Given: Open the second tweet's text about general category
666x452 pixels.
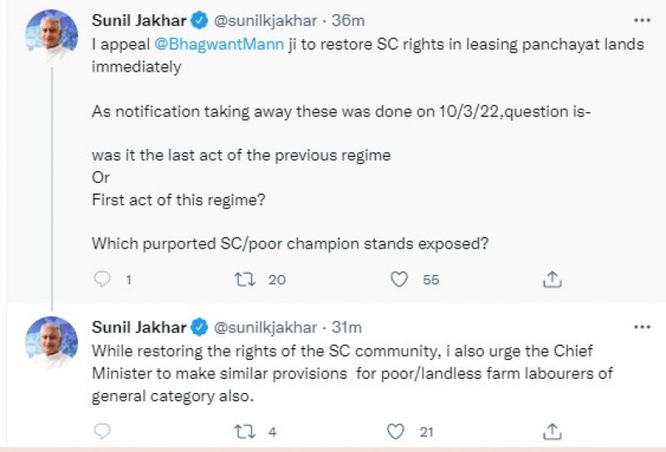Looking at the screenshot, I should pyautogui.click(x=351, y=374).
